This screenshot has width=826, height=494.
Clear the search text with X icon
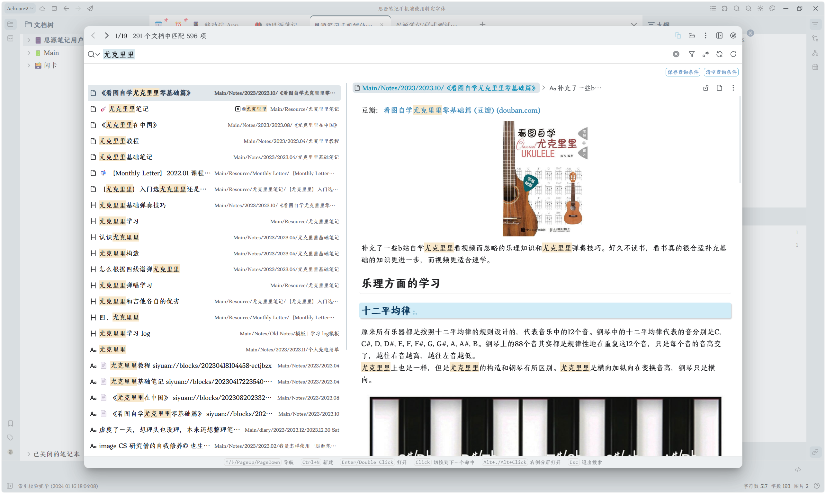(676, 54)
